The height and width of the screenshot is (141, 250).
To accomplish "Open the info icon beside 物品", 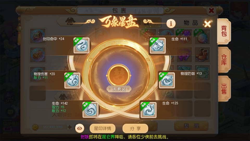I will (171, 24).
